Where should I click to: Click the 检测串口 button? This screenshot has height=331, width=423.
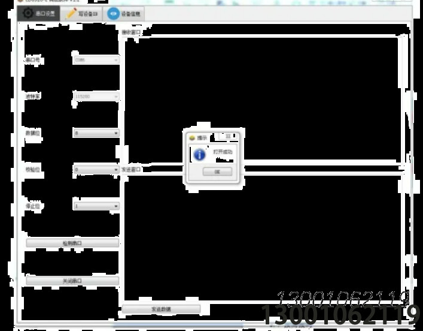(72, 243)
